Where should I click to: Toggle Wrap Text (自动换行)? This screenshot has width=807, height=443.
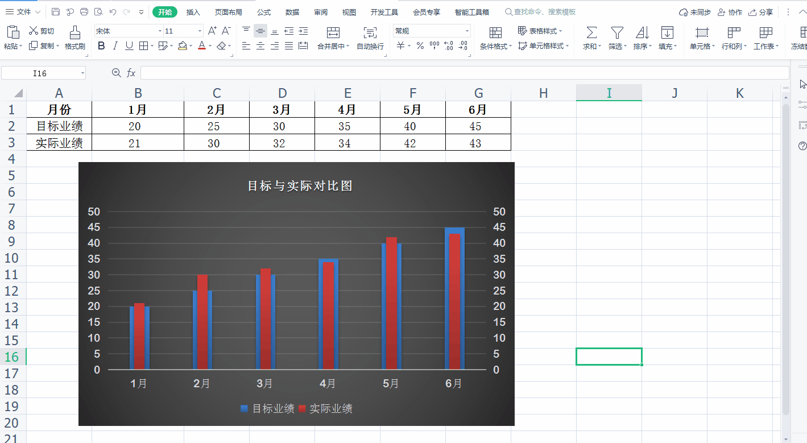click(370, 38)
